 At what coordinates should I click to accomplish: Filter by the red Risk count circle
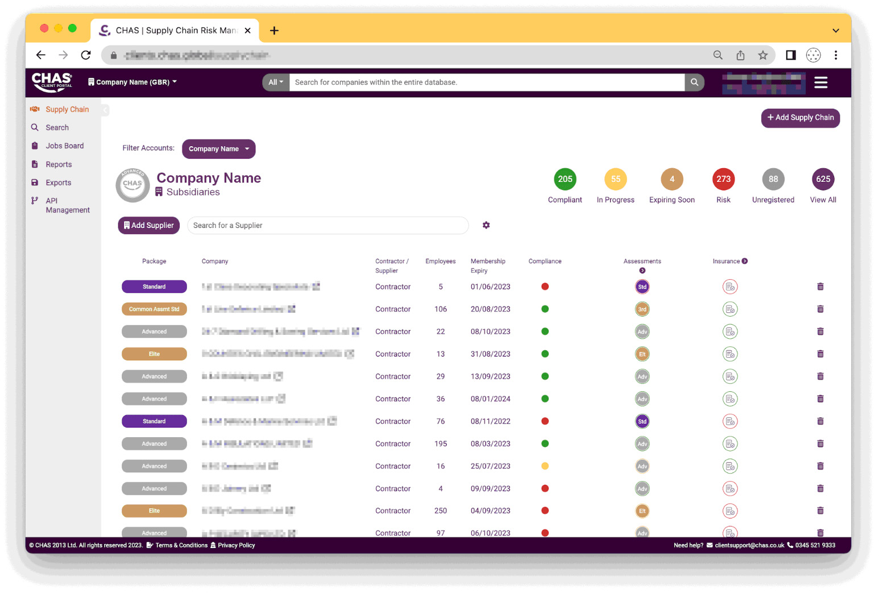723,179
